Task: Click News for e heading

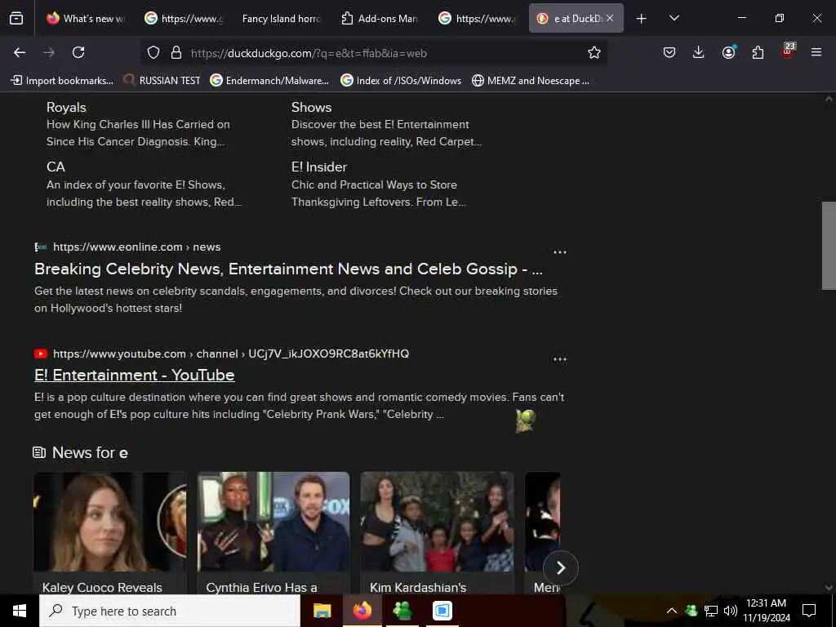Action: [90, 452]
